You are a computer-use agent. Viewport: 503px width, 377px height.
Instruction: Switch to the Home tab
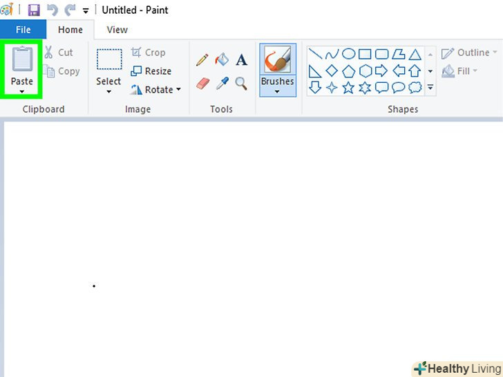[x=70, y=30]
